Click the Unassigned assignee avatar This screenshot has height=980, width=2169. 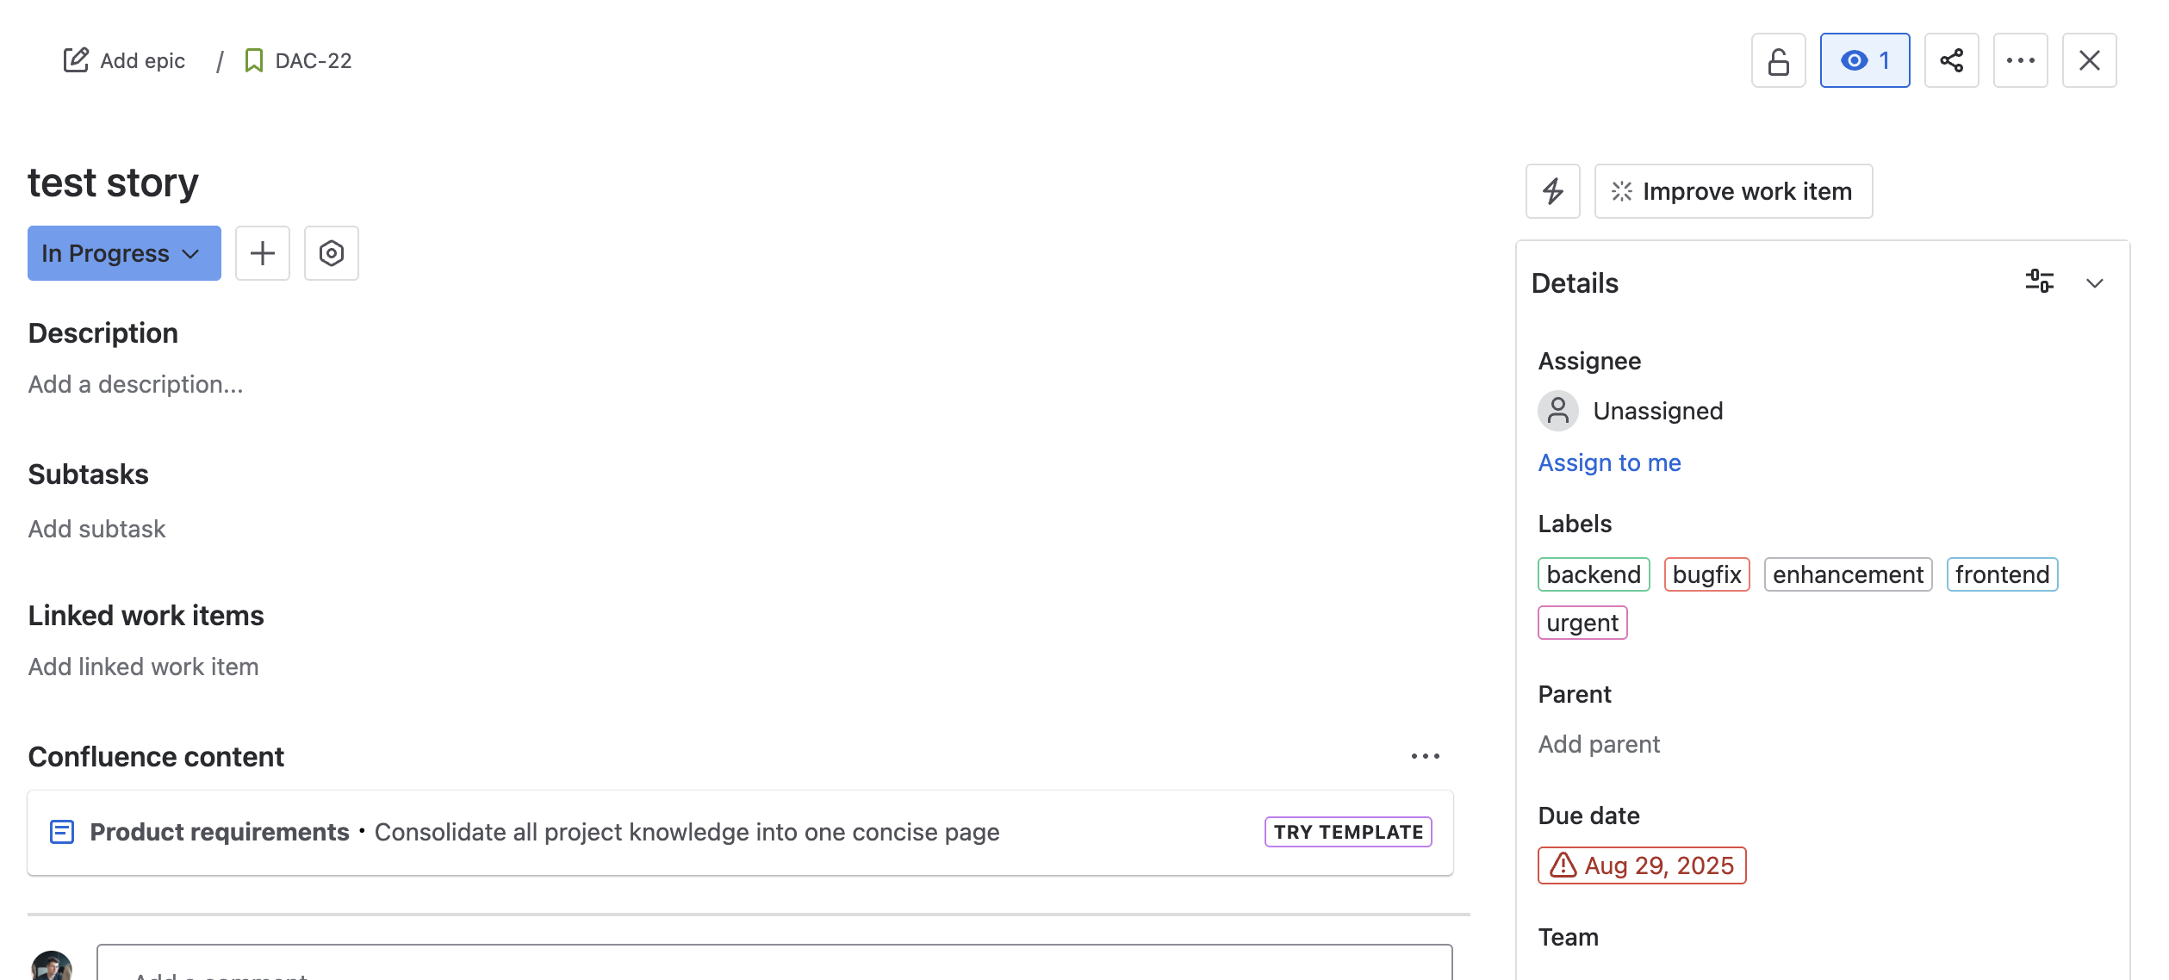point(1557,411)
